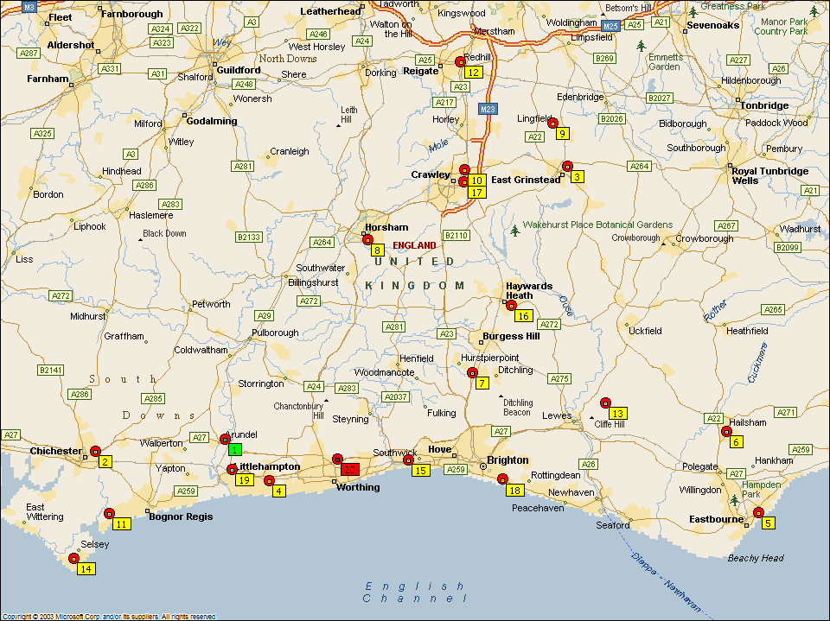The image size is (830, 621).
Task: Click the Brighton city label
Action: pos(508,460)
